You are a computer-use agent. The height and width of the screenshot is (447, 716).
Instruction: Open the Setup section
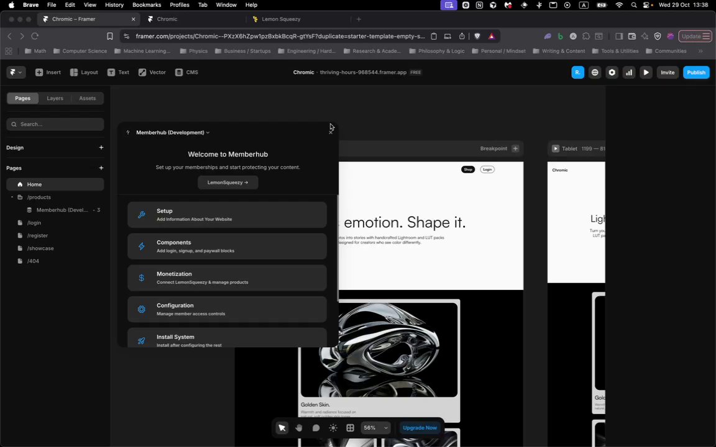pyautogui.click(x=227, y=215)
